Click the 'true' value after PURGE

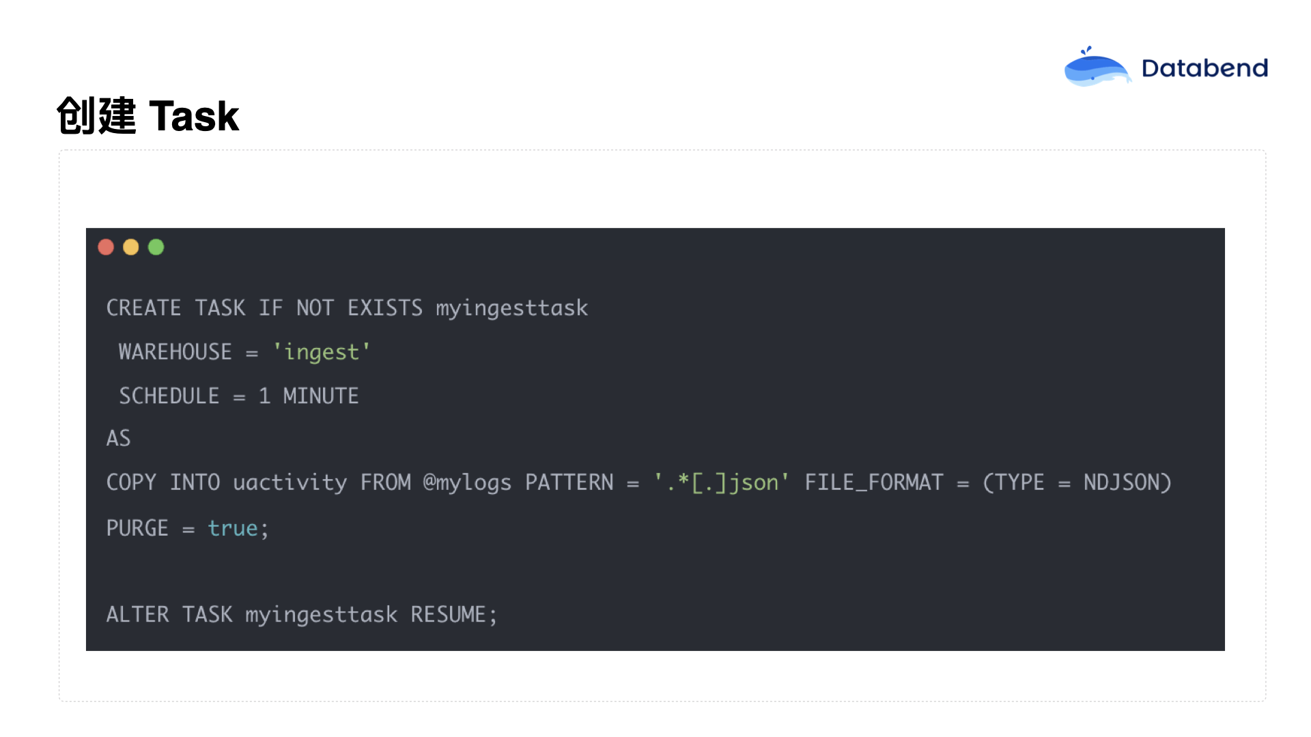click(x=233, y=528)
